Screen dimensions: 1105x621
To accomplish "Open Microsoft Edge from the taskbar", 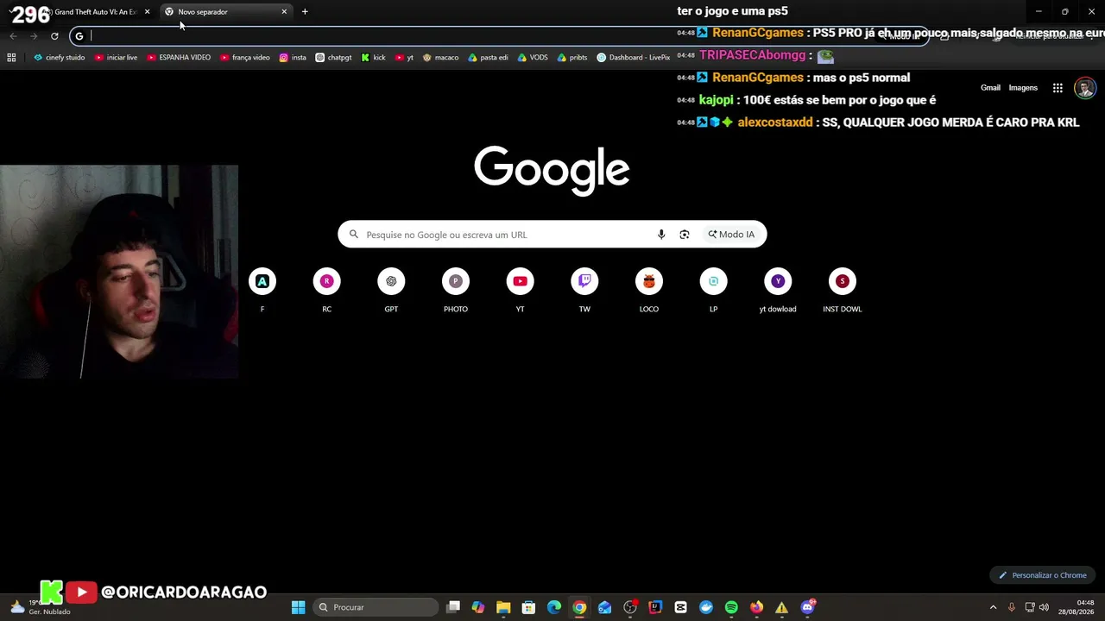I will pos(554,607).
